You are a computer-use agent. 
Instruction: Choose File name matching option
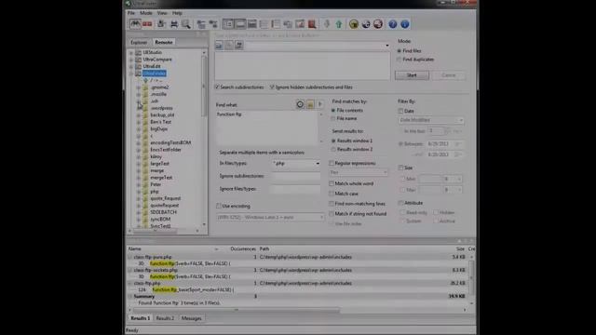point(333,118)
